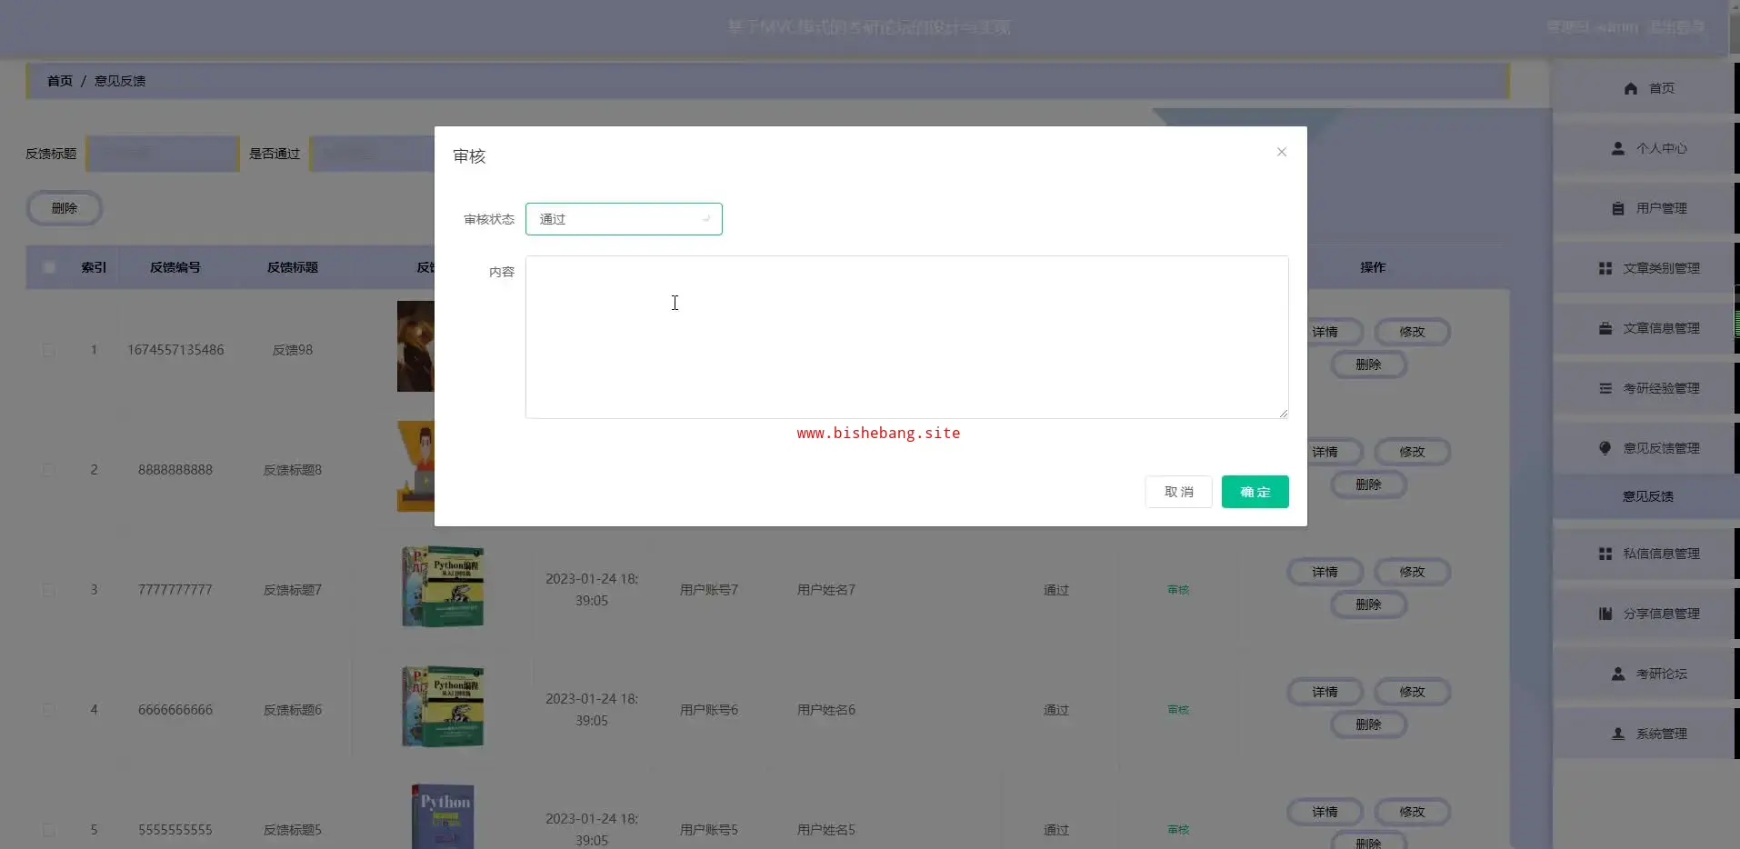Open the Python book thumbnail in row 反馈标题6

(443, 706)
